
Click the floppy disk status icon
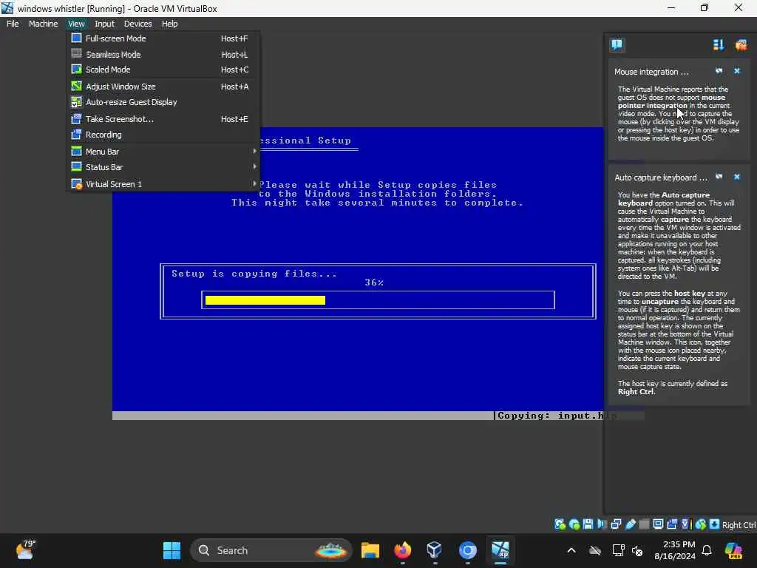pos(588,524)
